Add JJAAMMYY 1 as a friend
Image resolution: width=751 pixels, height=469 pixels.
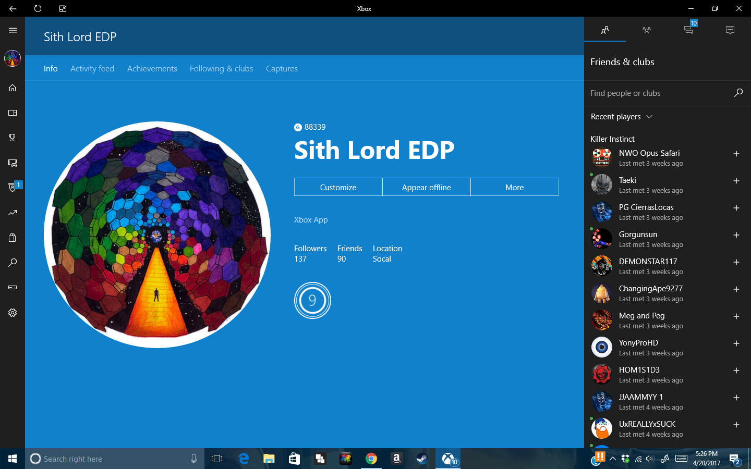pos(736,398)
